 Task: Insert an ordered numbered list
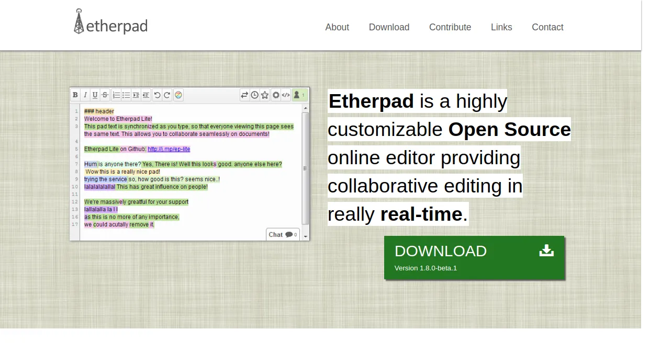click(116, 95)
